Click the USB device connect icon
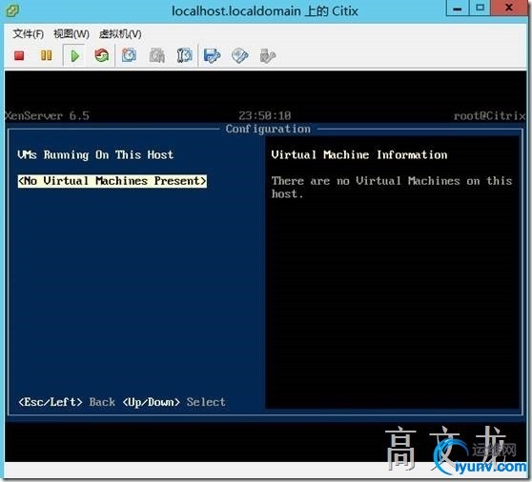This screenshot has width=532, height=482. (x=268, y=55)
